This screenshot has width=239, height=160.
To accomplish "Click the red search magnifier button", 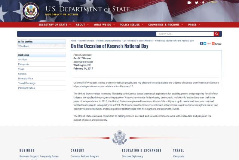I will (216, 34).
